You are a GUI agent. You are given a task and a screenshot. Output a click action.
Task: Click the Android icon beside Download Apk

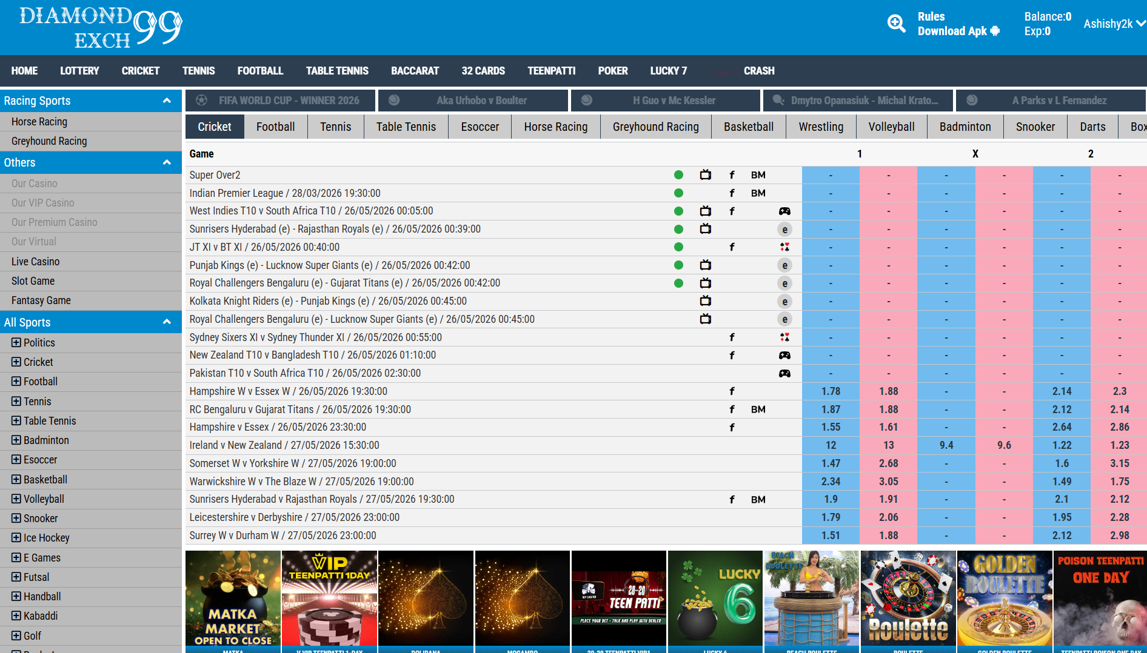(995, 31)
